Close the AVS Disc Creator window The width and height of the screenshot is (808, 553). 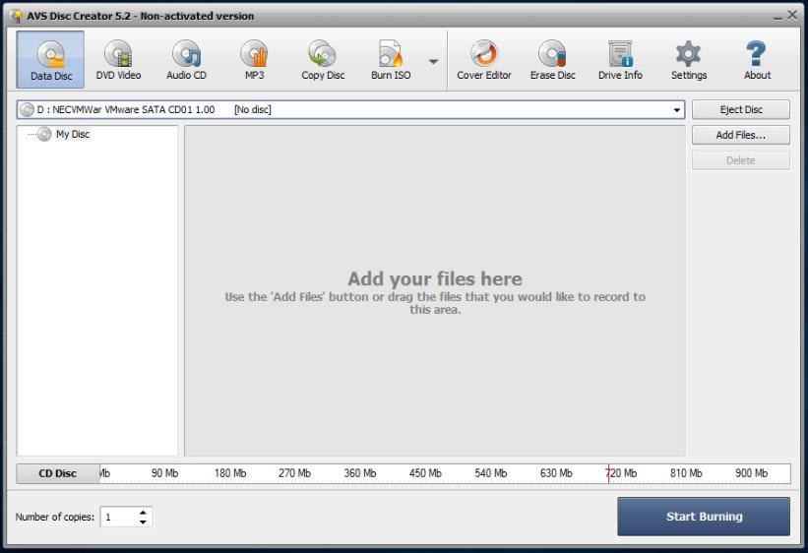792,16
